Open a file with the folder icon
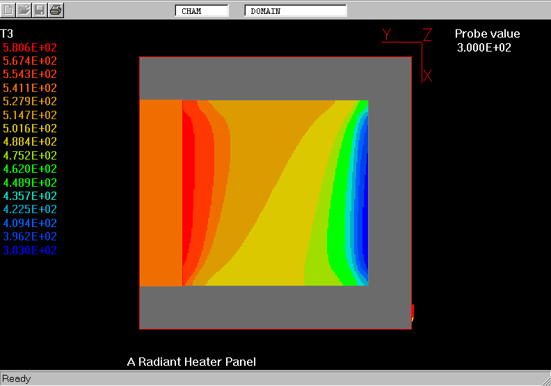The width and height of the screenshot is (551, 386). click(x=24, y=10)
